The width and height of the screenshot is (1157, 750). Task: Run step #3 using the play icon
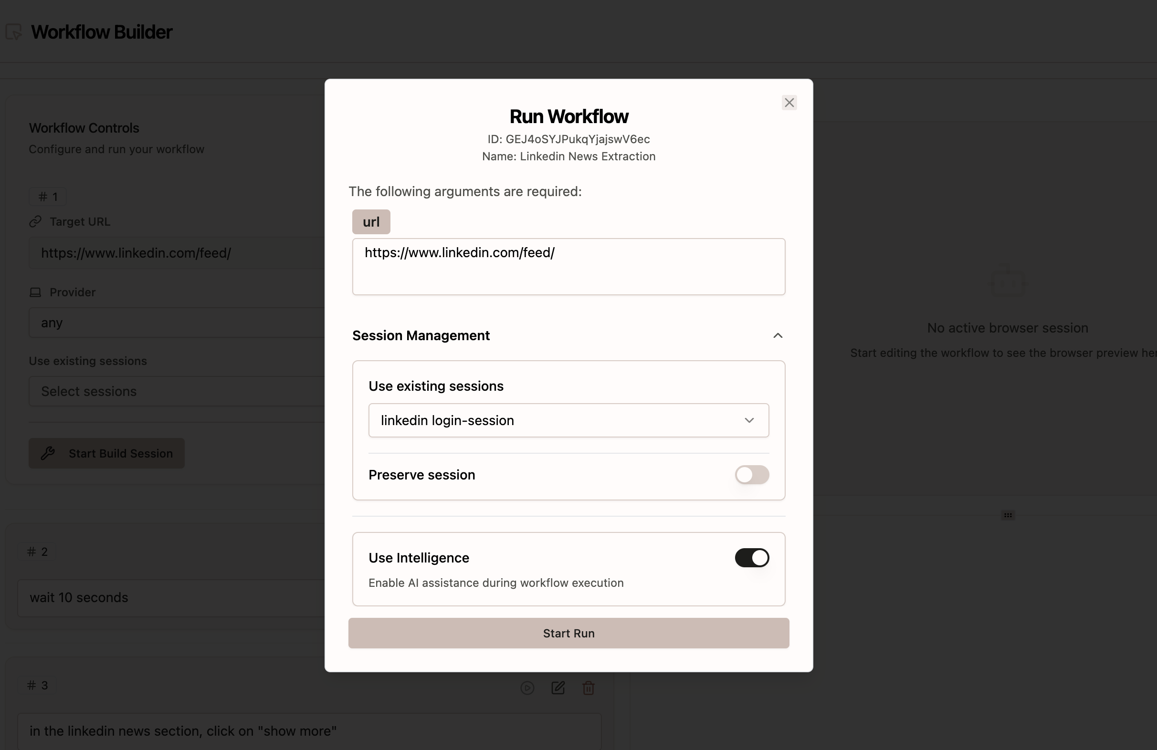pos(527,688)
